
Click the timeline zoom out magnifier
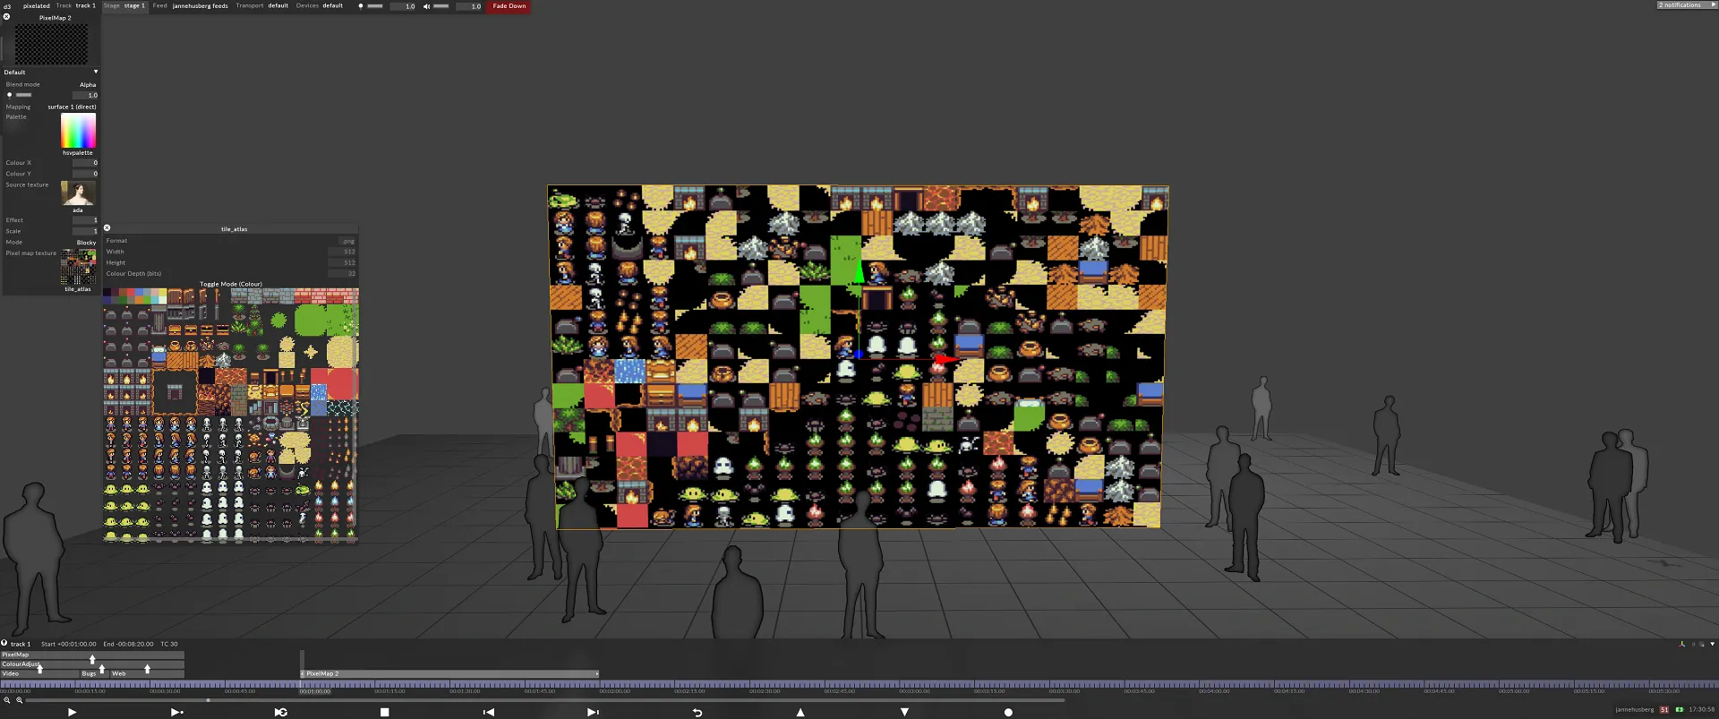click(x=7, y=700)
